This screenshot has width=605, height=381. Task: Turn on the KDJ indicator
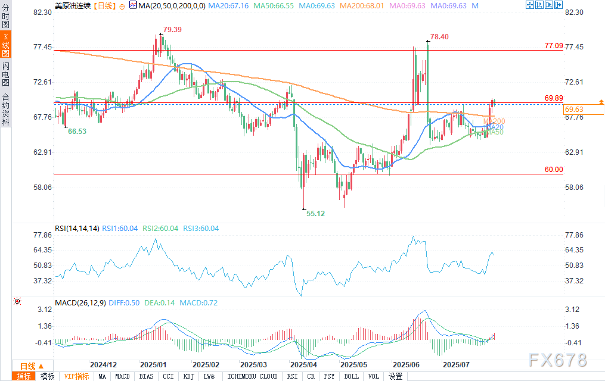point(188,376)
